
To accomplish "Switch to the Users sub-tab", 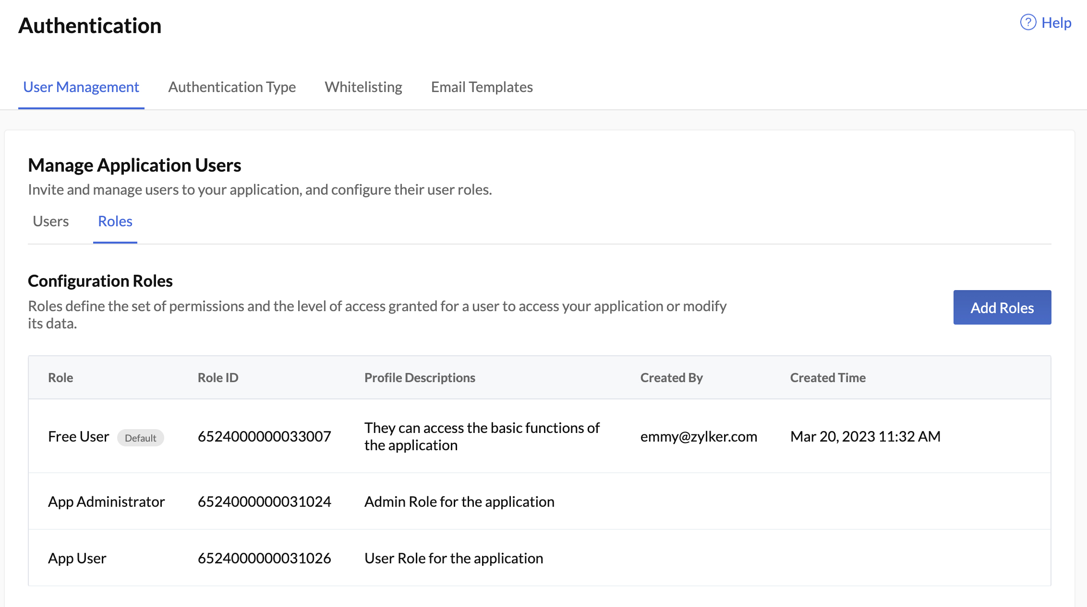I will click(50, 221).
